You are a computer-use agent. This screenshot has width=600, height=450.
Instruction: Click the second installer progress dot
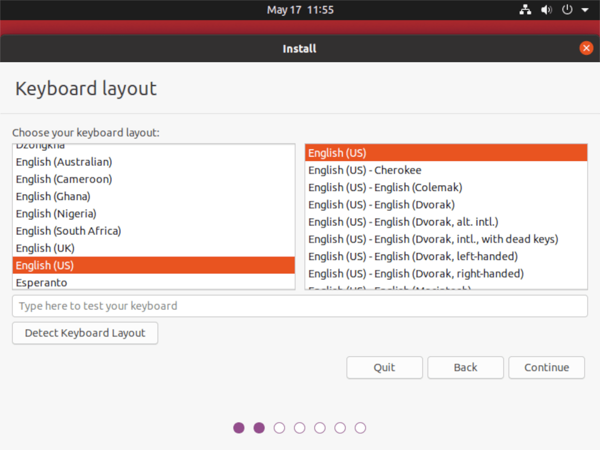tap(259, 427)
